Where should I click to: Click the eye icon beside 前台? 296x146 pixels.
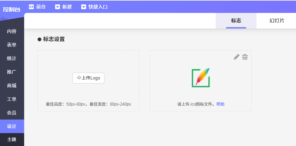(x=31, y=7)
